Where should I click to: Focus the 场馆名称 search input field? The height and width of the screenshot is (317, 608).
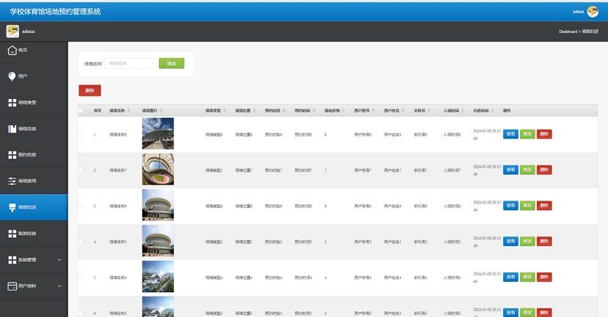tap(129, 64)
